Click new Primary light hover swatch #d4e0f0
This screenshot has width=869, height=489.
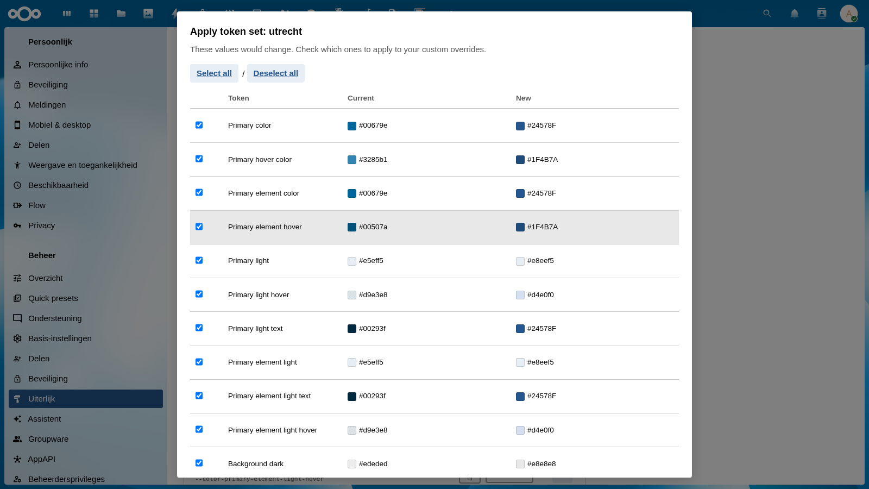point(520,295)
